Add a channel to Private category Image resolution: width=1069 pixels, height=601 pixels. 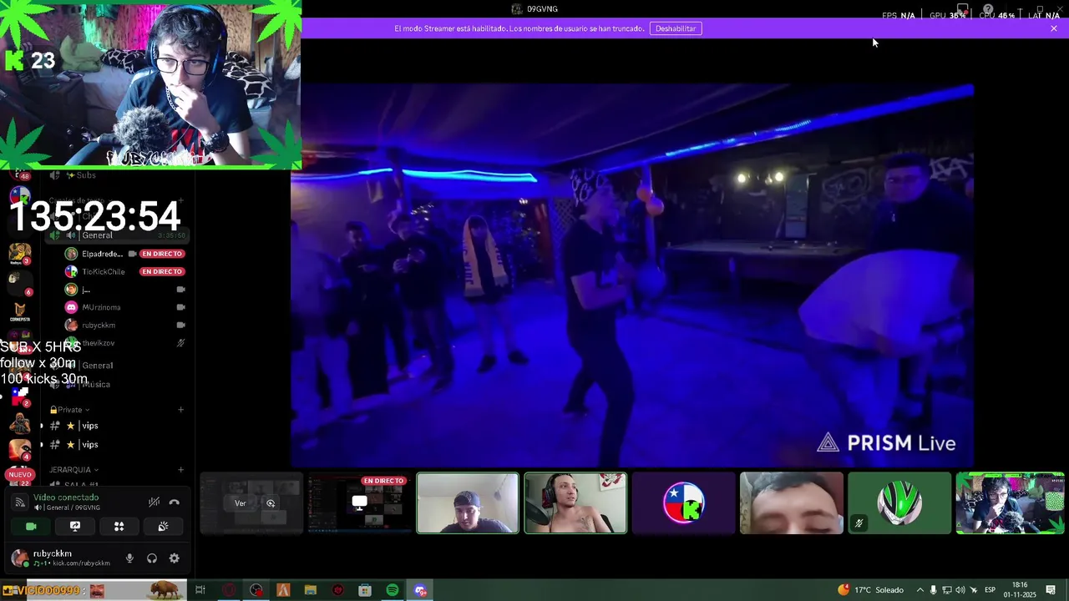tap(180, 410)
